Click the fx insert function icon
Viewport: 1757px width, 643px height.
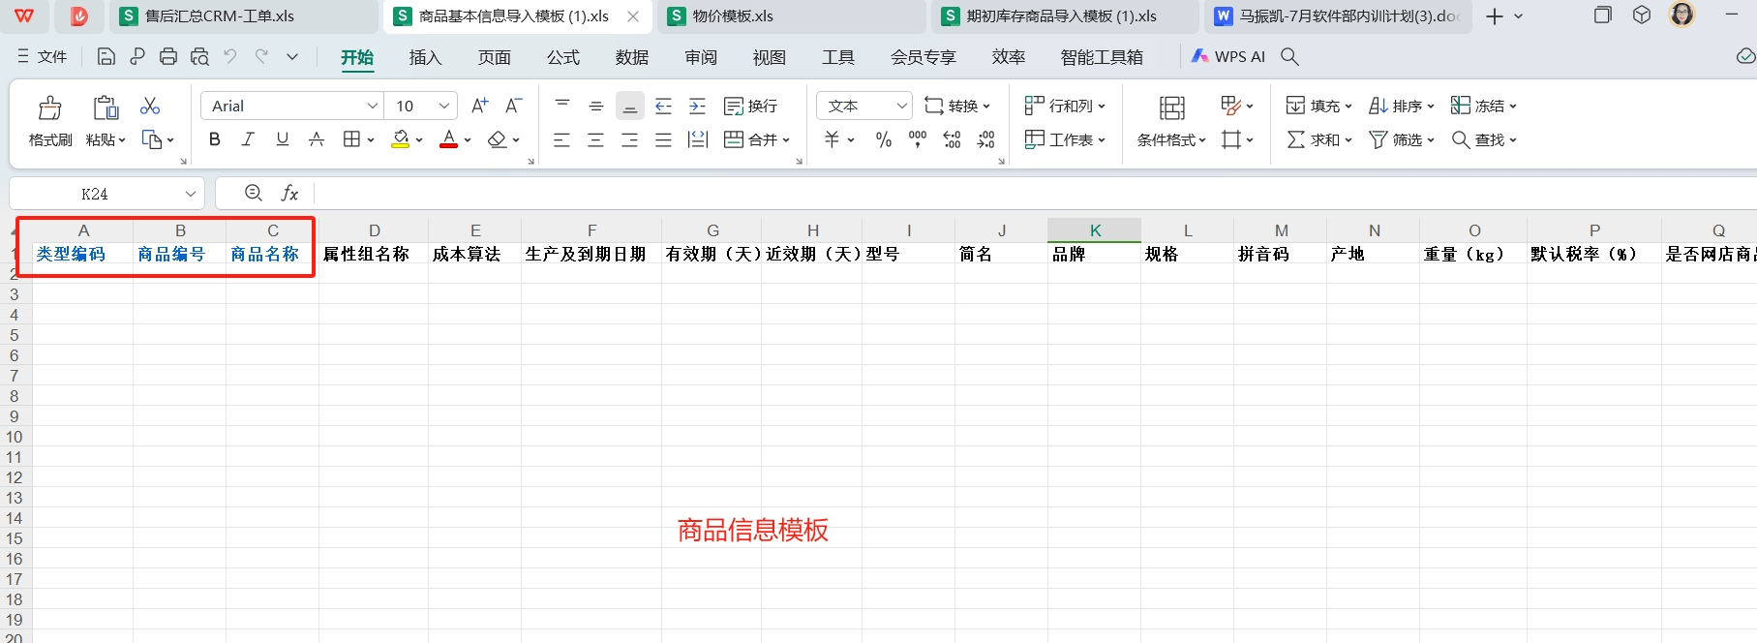coord(289,194)
